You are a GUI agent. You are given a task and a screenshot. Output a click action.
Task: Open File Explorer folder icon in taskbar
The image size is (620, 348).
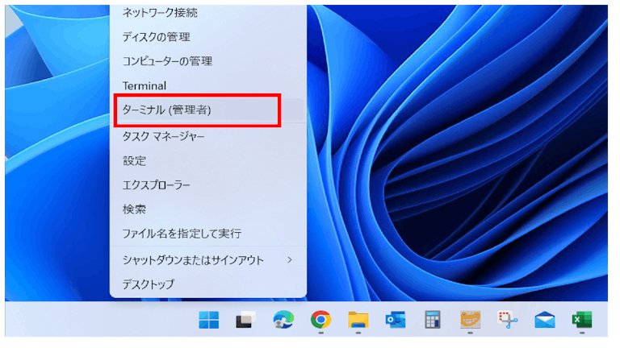point(358,320)
